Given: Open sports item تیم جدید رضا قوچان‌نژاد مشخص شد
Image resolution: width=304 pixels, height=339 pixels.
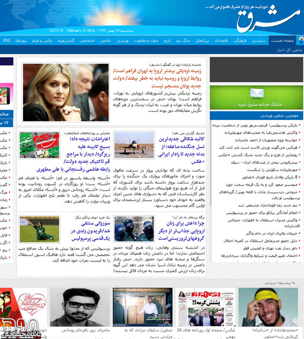Looking at the screenshot, I should pos(268,205).
